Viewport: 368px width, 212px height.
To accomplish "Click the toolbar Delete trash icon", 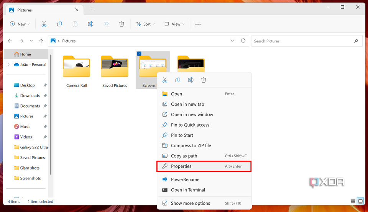I will click(x=122, y=24).
